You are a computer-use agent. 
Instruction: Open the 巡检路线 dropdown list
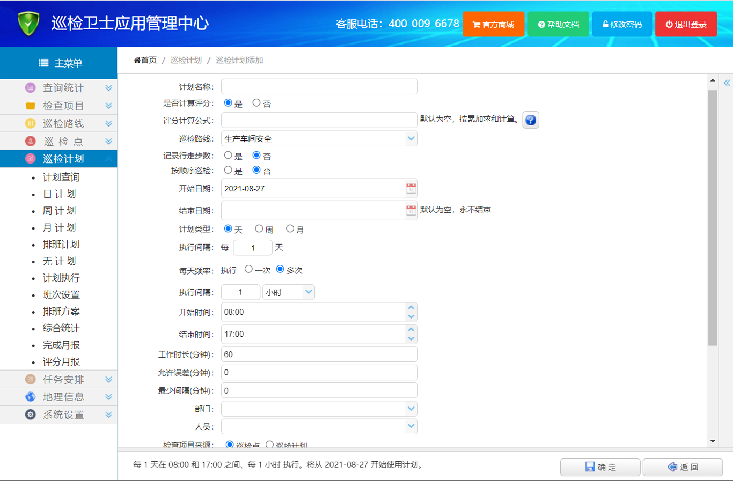click(411, 138)
